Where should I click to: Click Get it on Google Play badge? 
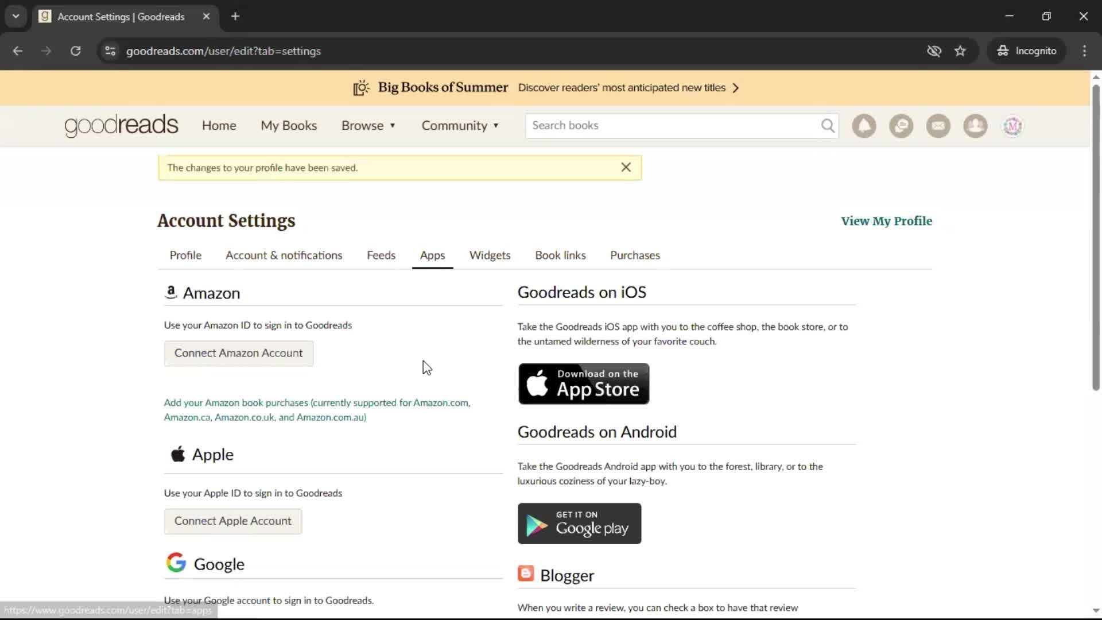coord(579,524)
